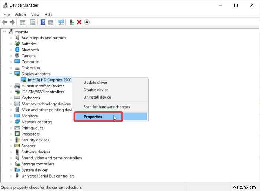Click the Cameras webcam icon
260x191 pixels.
click(x=17, y=56)
